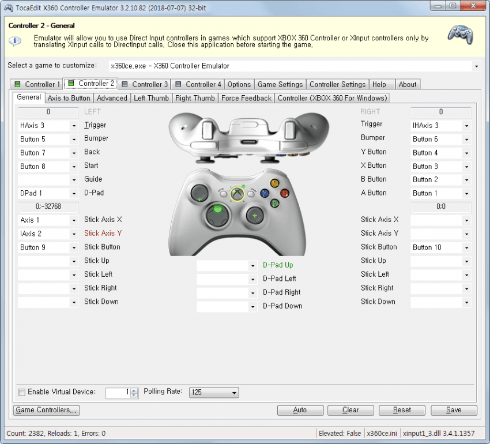This screenshot has height=444, width=490.
Task: Click Controller 3 tab gray status icon
Action: (x=125, y=84)
